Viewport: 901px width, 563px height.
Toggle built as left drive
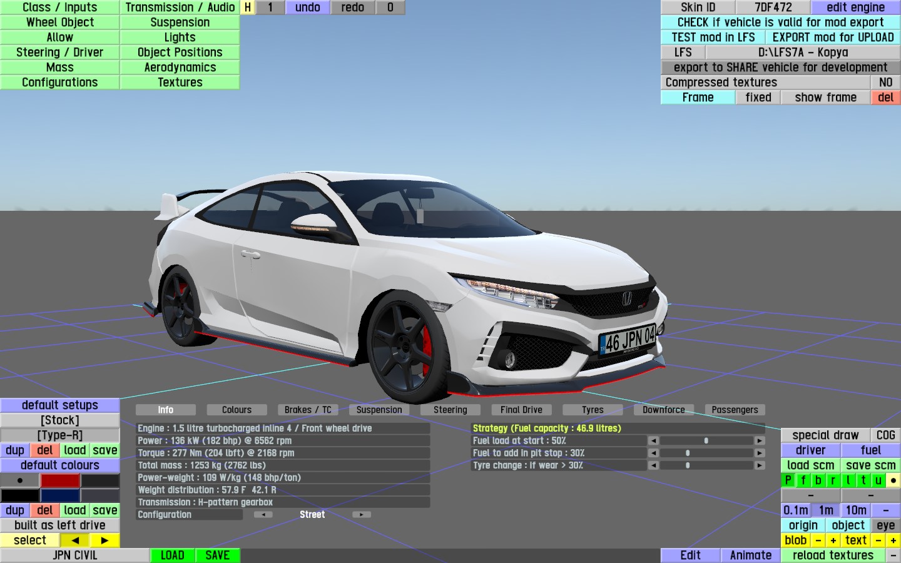tap(60, 525)
